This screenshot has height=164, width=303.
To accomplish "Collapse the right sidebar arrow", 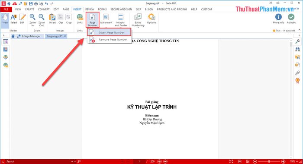I will pyautogui.click(x=300, y=36).
